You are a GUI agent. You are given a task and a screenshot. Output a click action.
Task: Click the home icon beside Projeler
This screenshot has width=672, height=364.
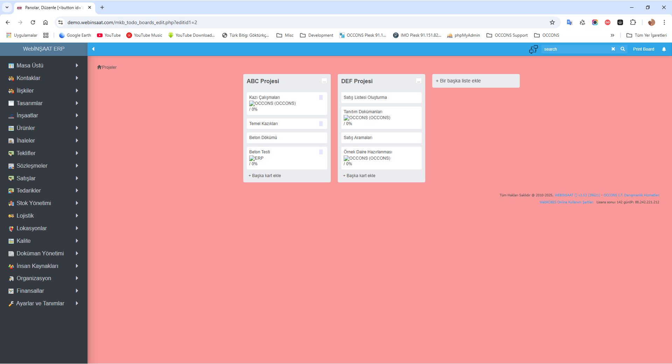pos(99,67)
